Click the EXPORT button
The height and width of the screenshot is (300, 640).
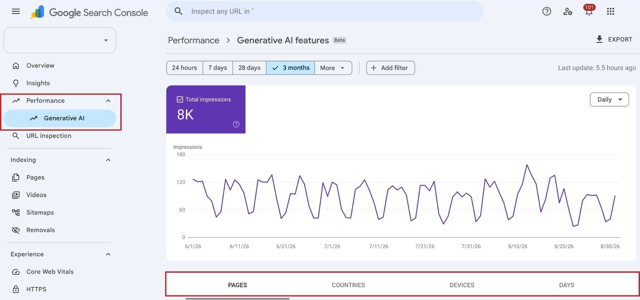pos(614,39)
